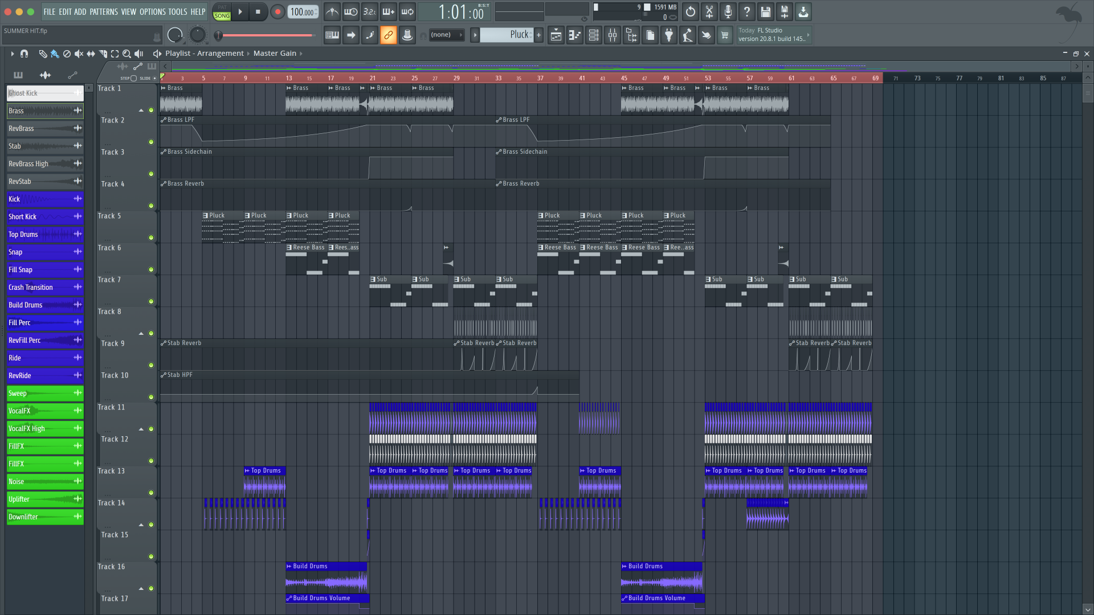The image size is (1094, 615).
Task: Toggle the Step editing checkbox
Action: (133, 78)
